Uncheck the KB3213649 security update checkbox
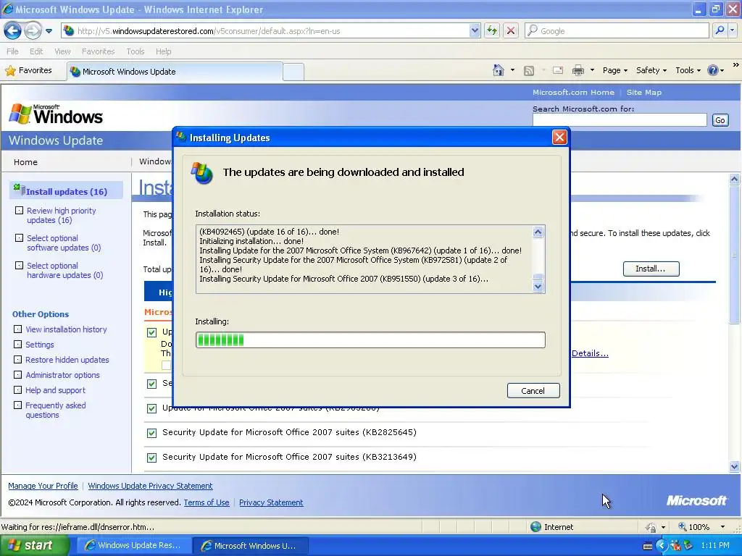The image size is (742, 556). pos(152,458)
